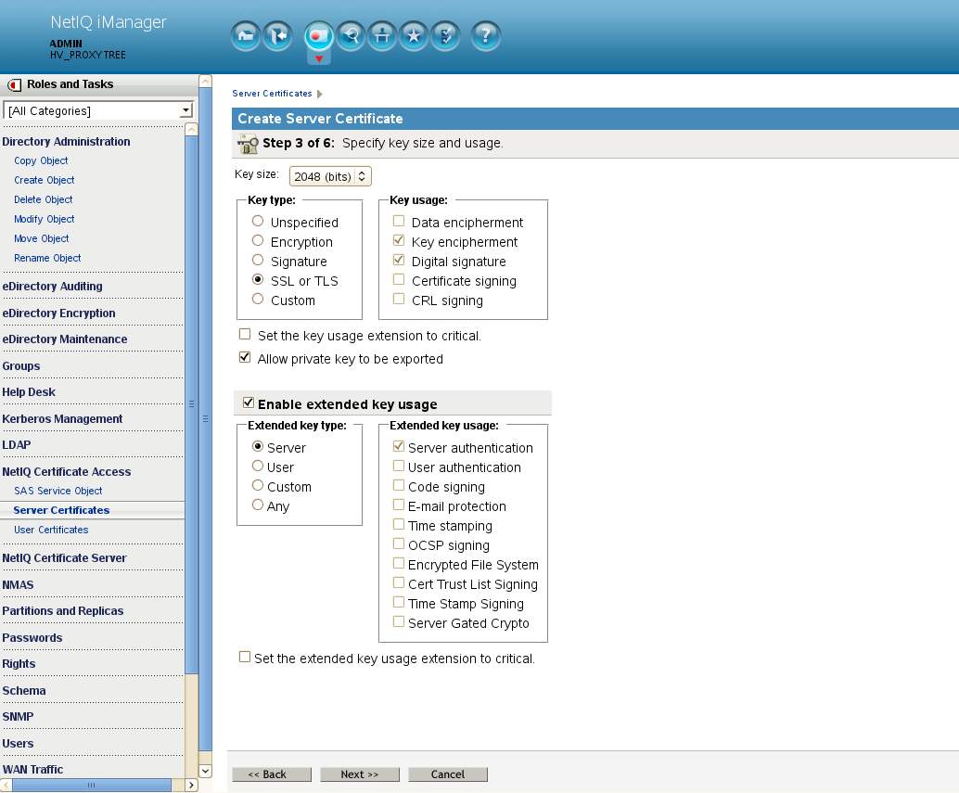The image size is (959, 793).
Task: Expand eDirectory Auditing role
Action: (52, 287)
